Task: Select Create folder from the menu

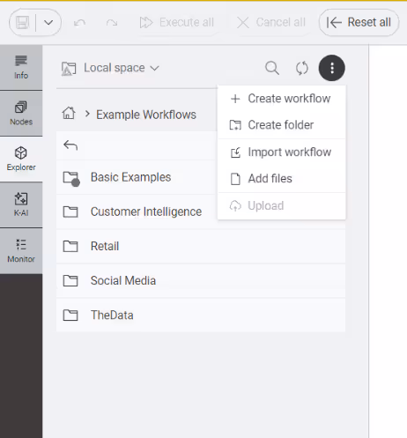Action: pyautogui.click(x=282, y=125)
